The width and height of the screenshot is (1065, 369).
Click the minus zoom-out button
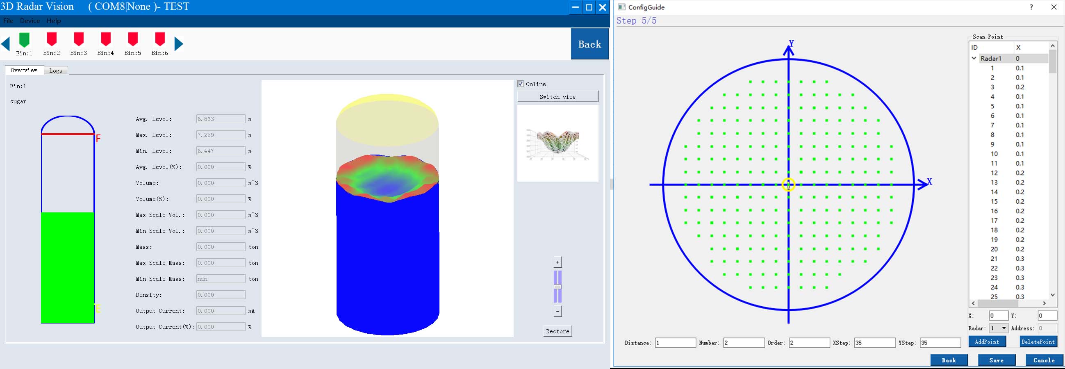click(558, 311)
